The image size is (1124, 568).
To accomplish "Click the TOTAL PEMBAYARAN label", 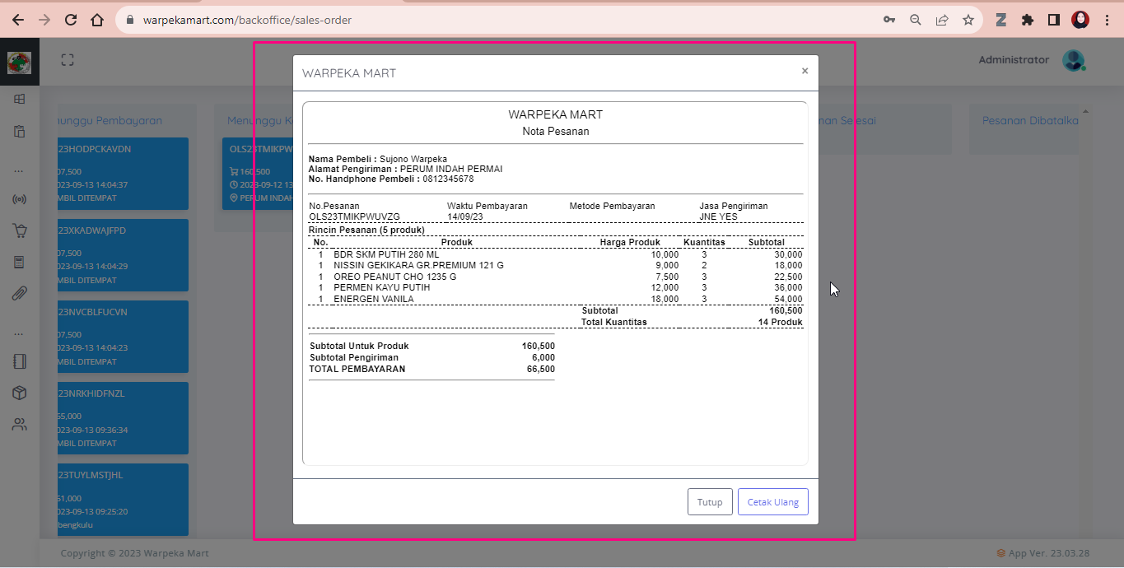I will (x=357, y=369).
